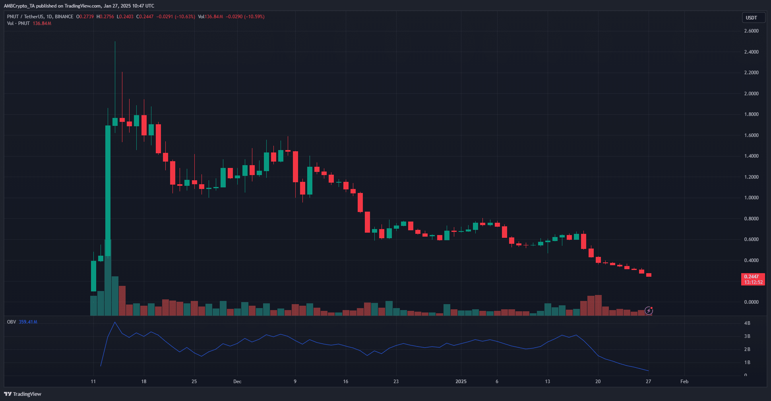The height and width of the screenshot is (401, 771).
Task: Click the PNUT / TetherUS symbol title
Action: click(x=25, y=17)
